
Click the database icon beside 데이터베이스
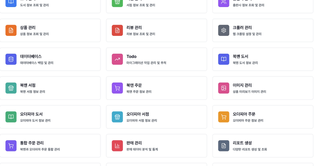(x=11, y=59)
